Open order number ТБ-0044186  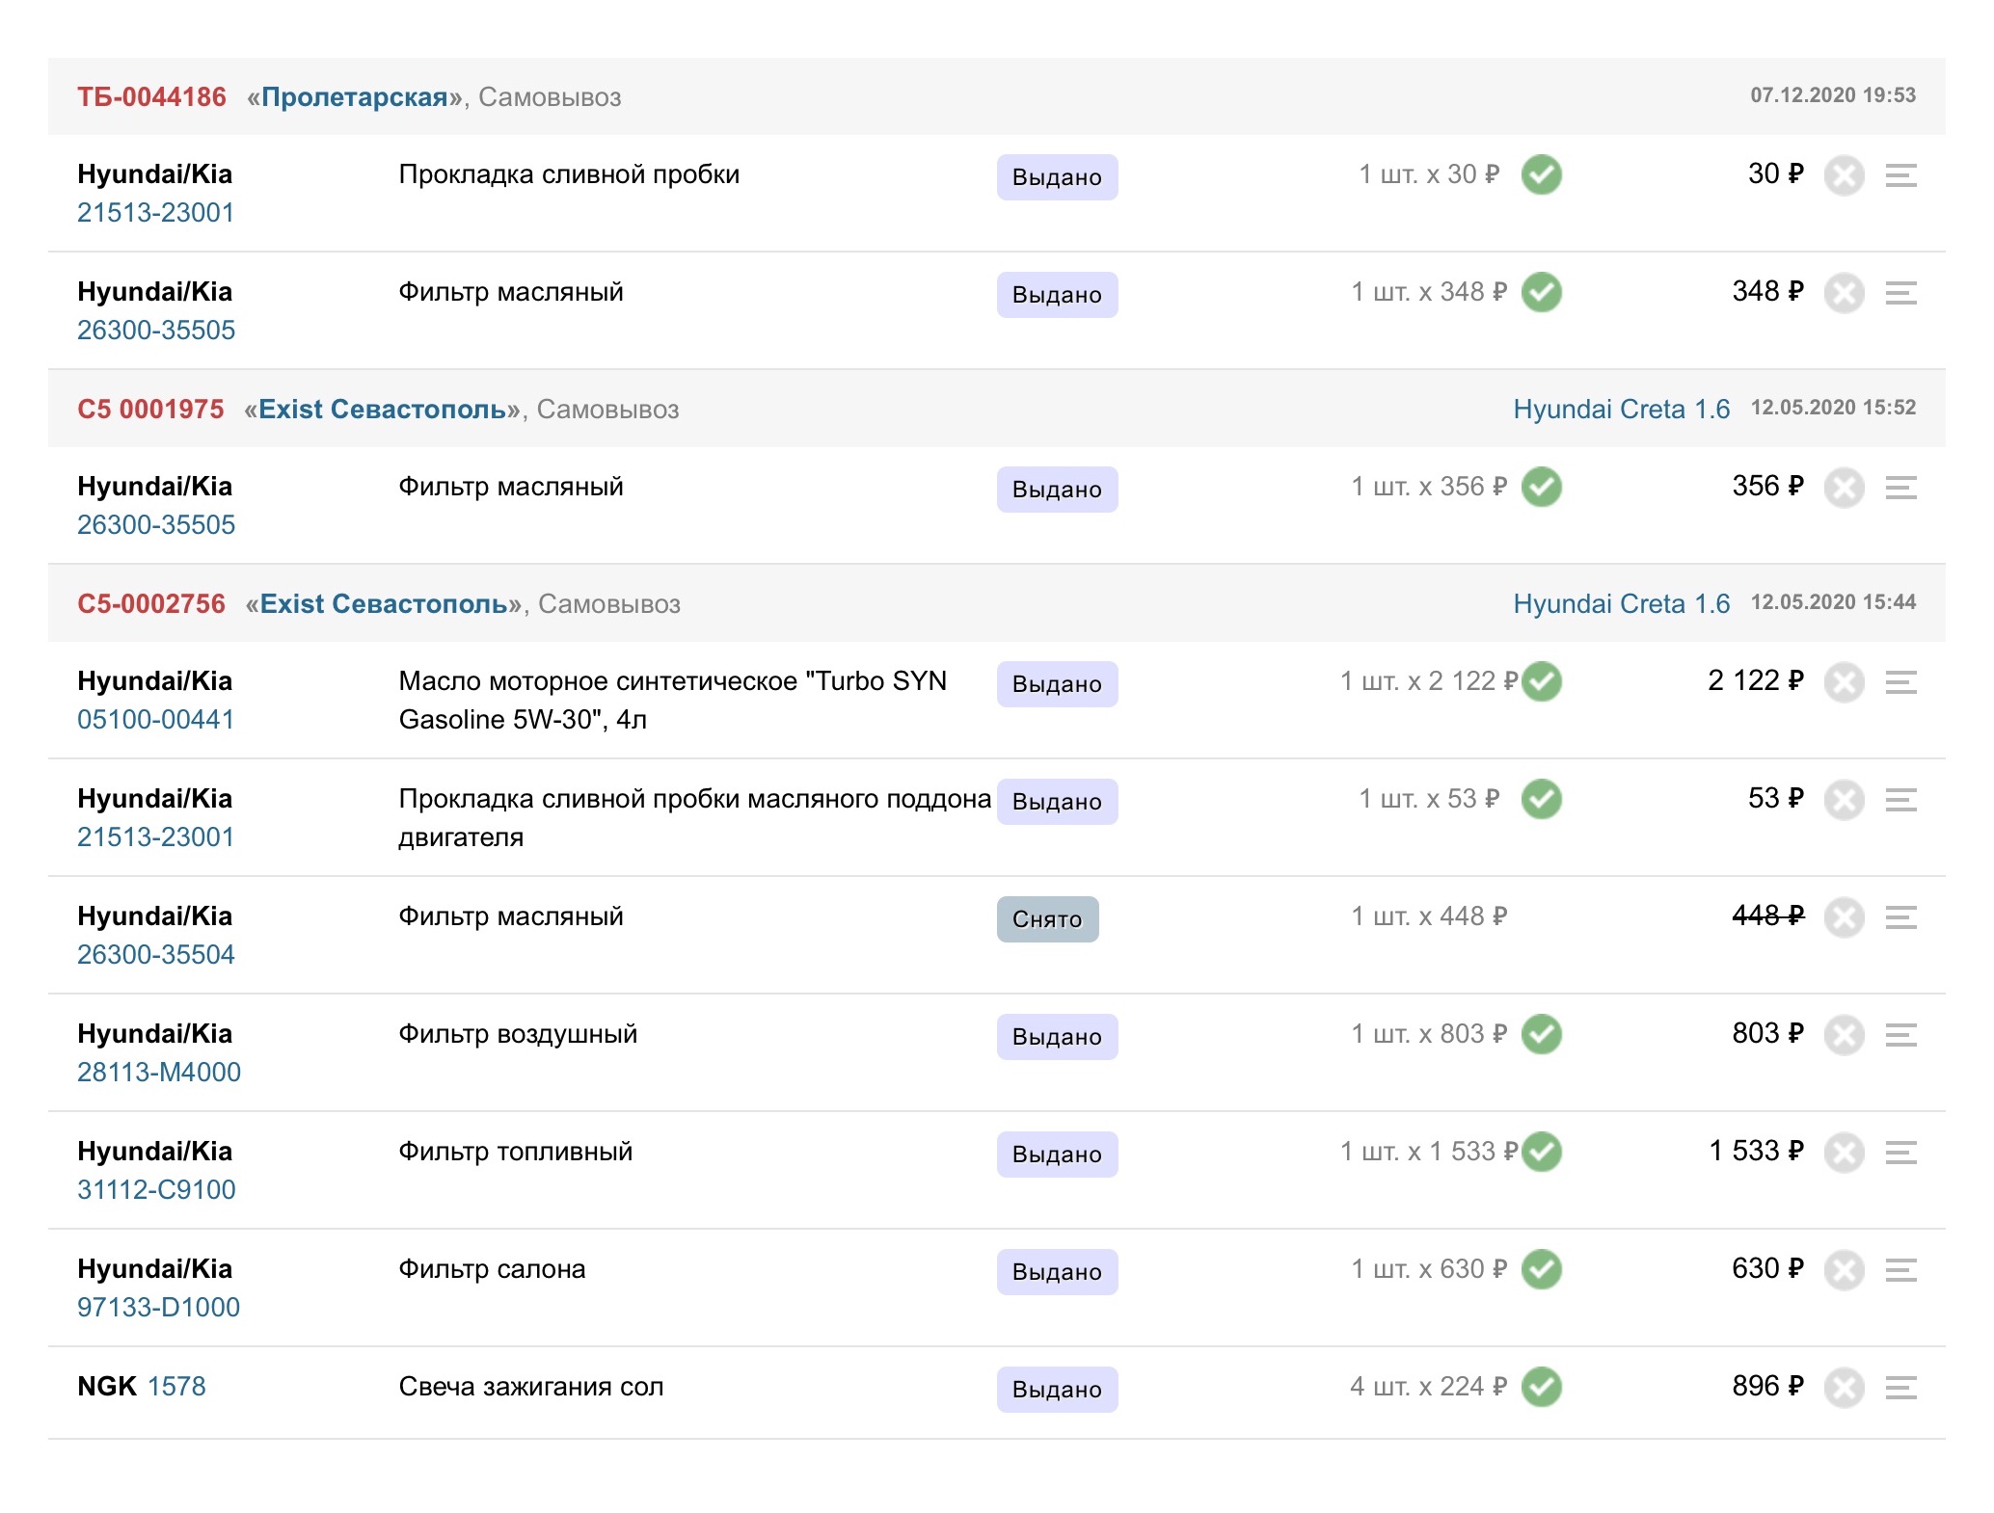pyautogui.click(x=151, y=96)
